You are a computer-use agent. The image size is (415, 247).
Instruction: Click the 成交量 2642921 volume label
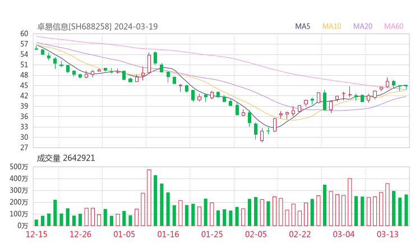pyautogui.click(x=66, y=158)
